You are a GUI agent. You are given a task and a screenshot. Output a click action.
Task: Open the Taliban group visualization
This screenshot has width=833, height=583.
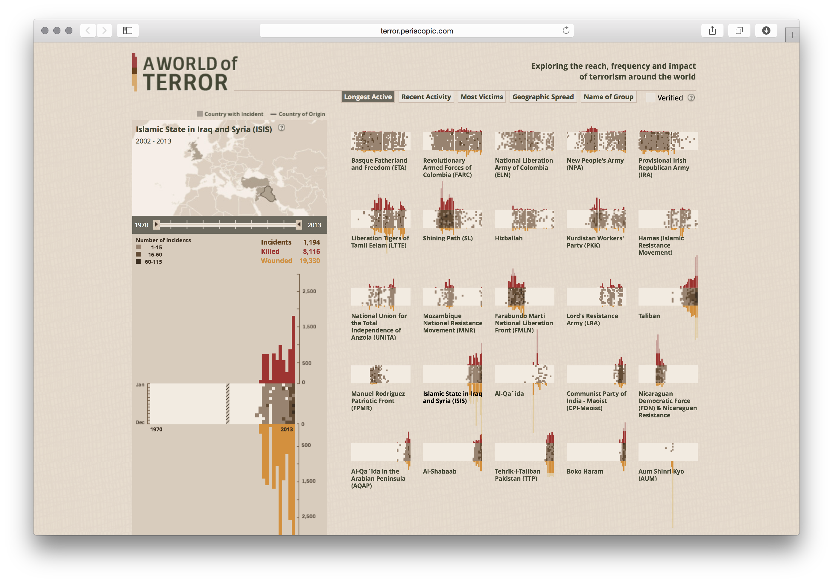668,296
